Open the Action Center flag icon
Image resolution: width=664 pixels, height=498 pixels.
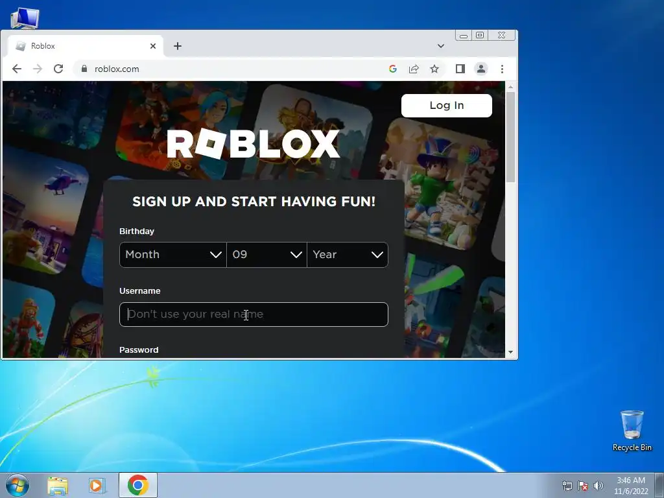(x=583, y=486)
